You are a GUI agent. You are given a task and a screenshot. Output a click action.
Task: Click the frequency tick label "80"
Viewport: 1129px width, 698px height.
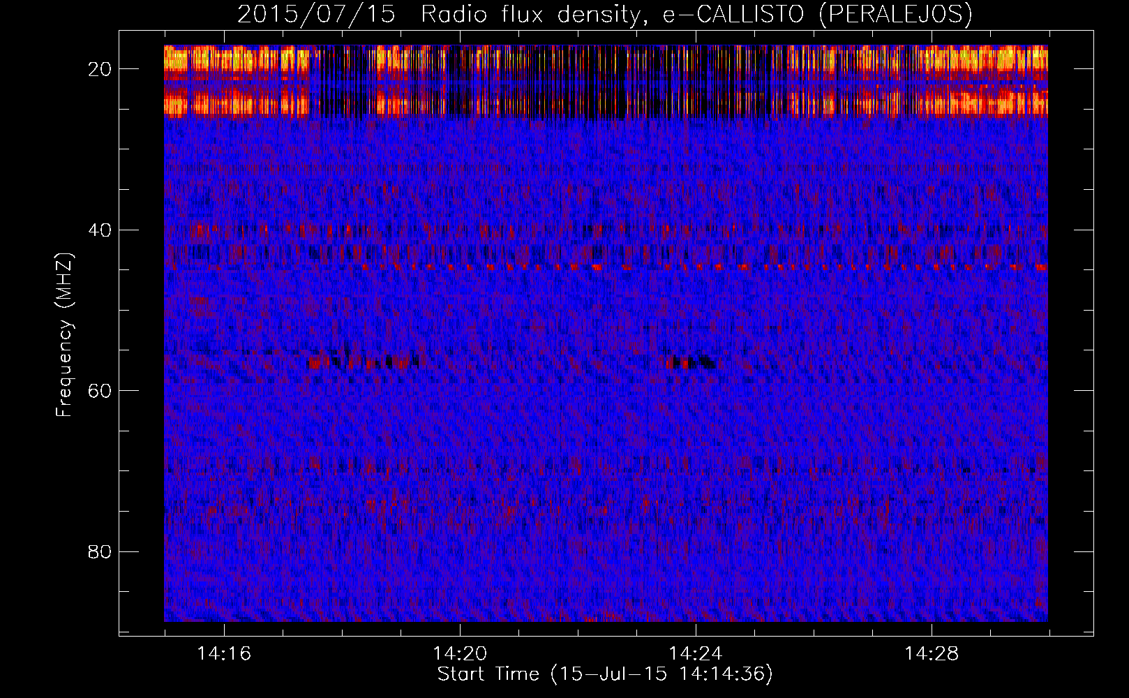click(100, 551)
